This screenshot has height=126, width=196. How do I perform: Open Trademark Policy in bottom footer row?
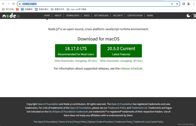click(124, 122)
